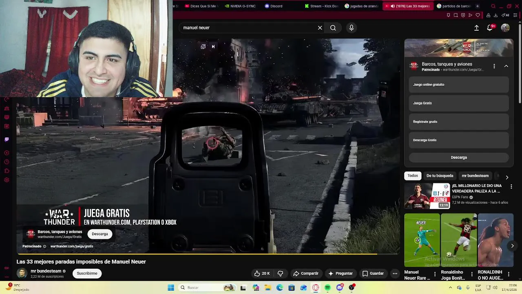522x294 pixels.
Task: Open Spotify from the taskbar
Action: [x=327, y=287]
